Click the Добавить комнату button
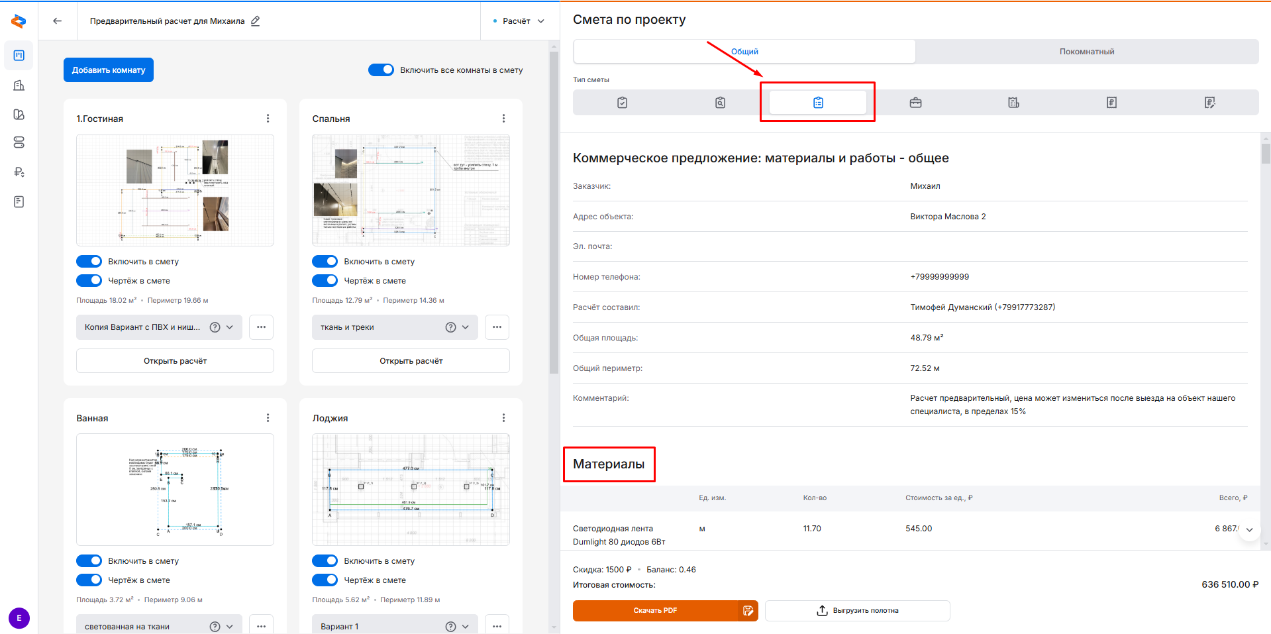This screenshot has width=1271, height=634. [x=109, y=70]
